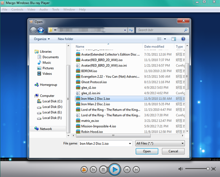220x177 pixels.
Task: Click the Open File folder icon in the player
Action: 93,170
